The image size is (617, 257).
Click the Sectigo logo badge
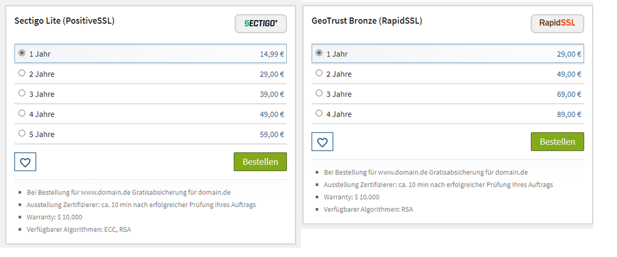(x=260, y=24)
